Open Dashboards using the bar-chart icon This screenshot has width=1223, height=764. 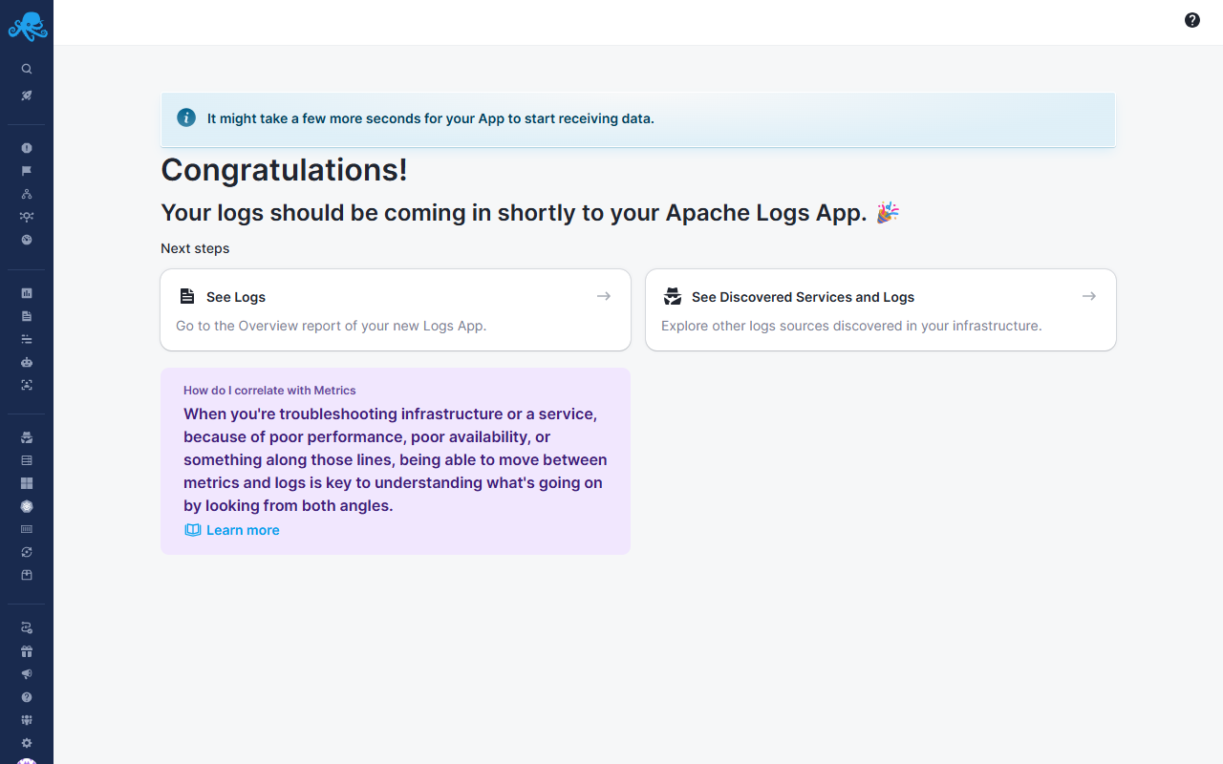(x=27, y=292)
